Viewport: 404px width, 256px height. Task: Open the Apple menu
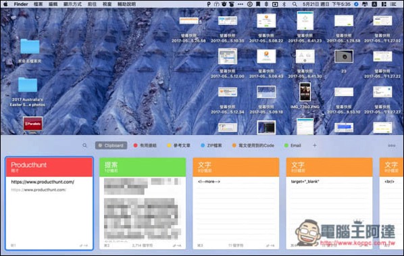pos(5,4)
